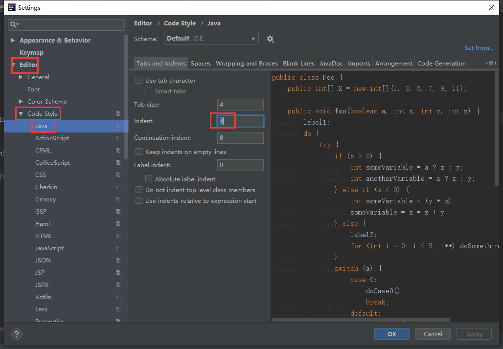Click the copy-settings icon next to JSP

pyautogui.click(x=118, y=272)
